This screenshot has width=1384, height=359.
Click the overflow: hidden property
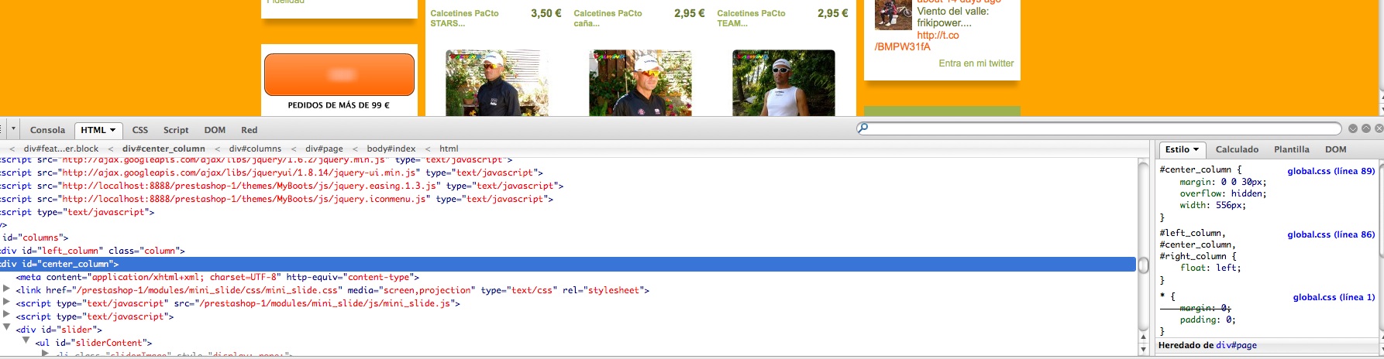pos(1223,193)
